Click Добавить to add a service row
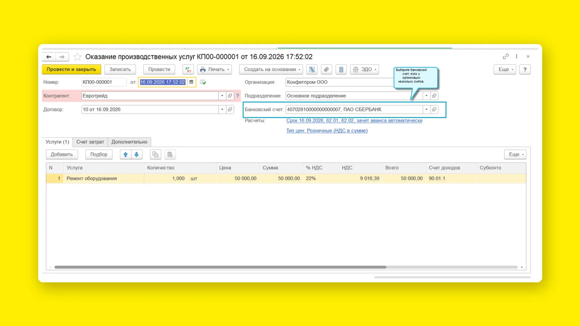This screenshot has width=580, height=326. coord(62,155)
